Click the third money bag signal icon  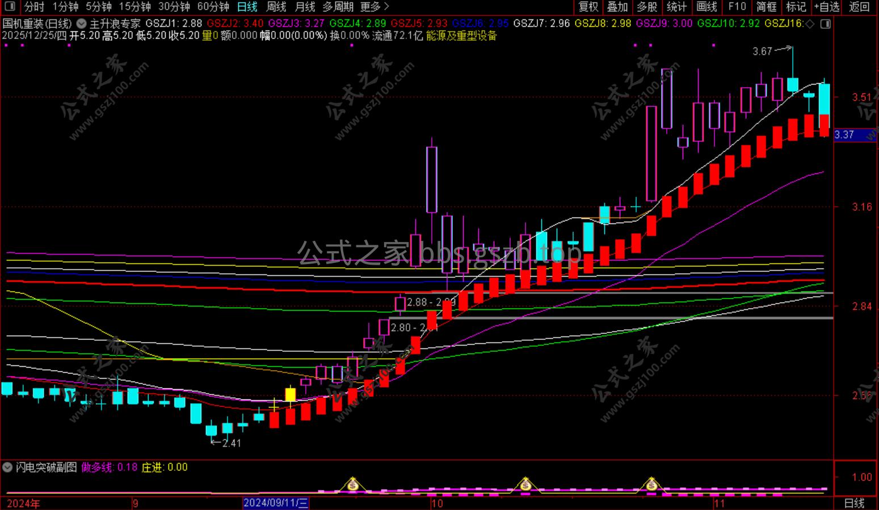(651, 485)
